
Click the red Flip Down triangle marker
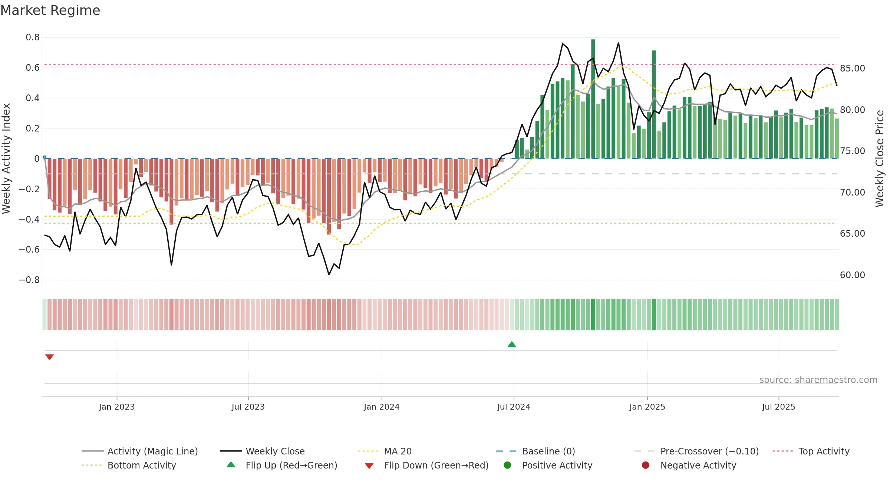(50, 357)
